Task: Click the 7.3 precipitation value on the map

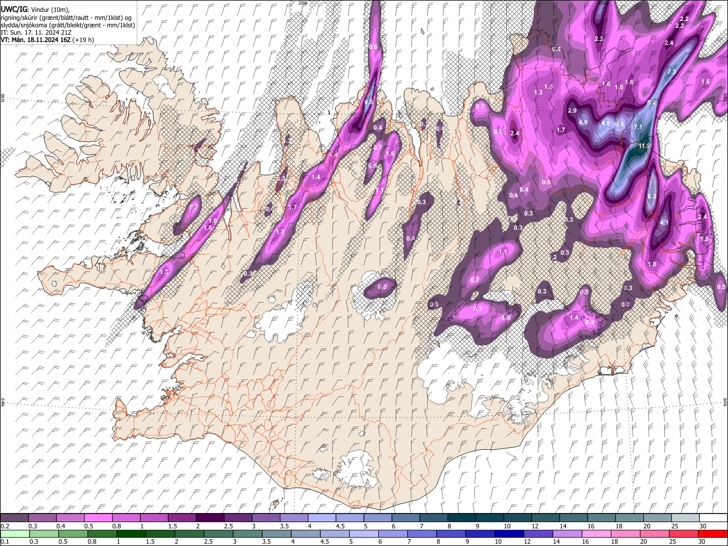Action: coord(671,72)
